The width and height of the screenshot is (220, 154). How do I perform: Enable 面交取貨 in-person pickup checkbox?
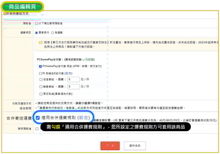coord(41,94)
